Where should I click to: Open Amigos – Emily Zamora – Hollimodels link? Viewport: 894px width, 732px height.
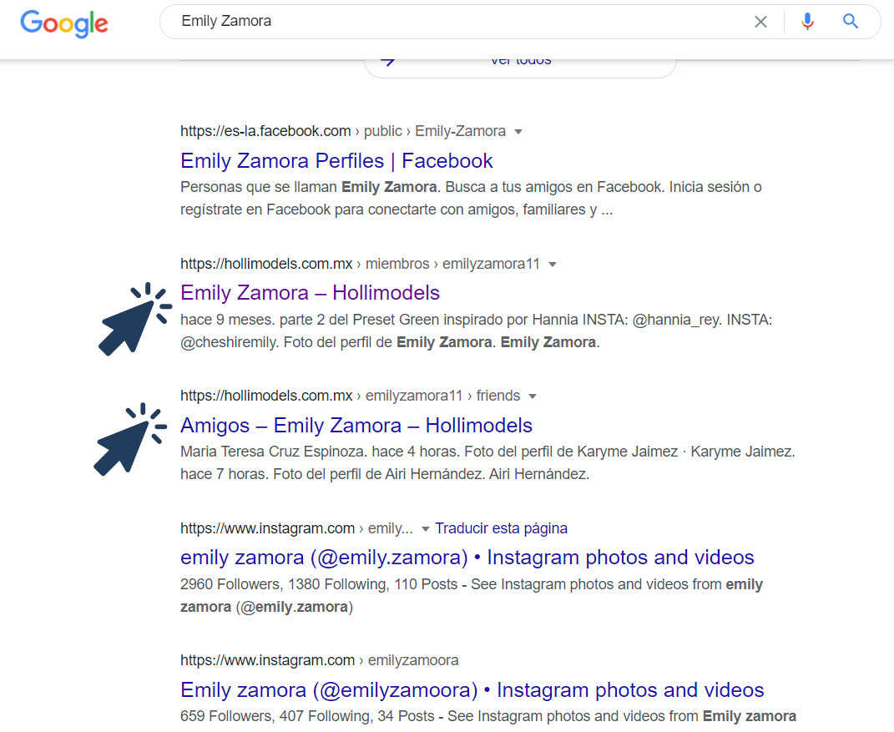point(356,426)
